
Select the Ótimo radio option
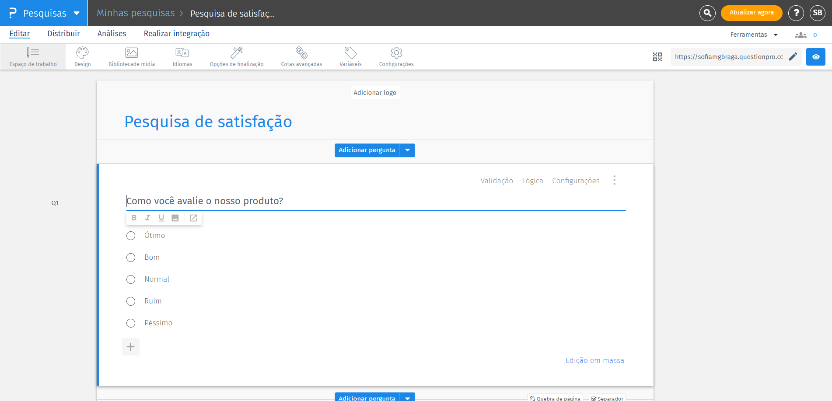(131, 236)
